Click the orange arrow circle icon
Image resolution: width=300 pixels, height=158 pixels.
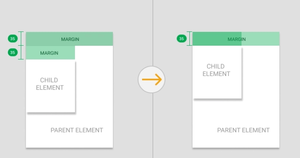tap(151, 79)
